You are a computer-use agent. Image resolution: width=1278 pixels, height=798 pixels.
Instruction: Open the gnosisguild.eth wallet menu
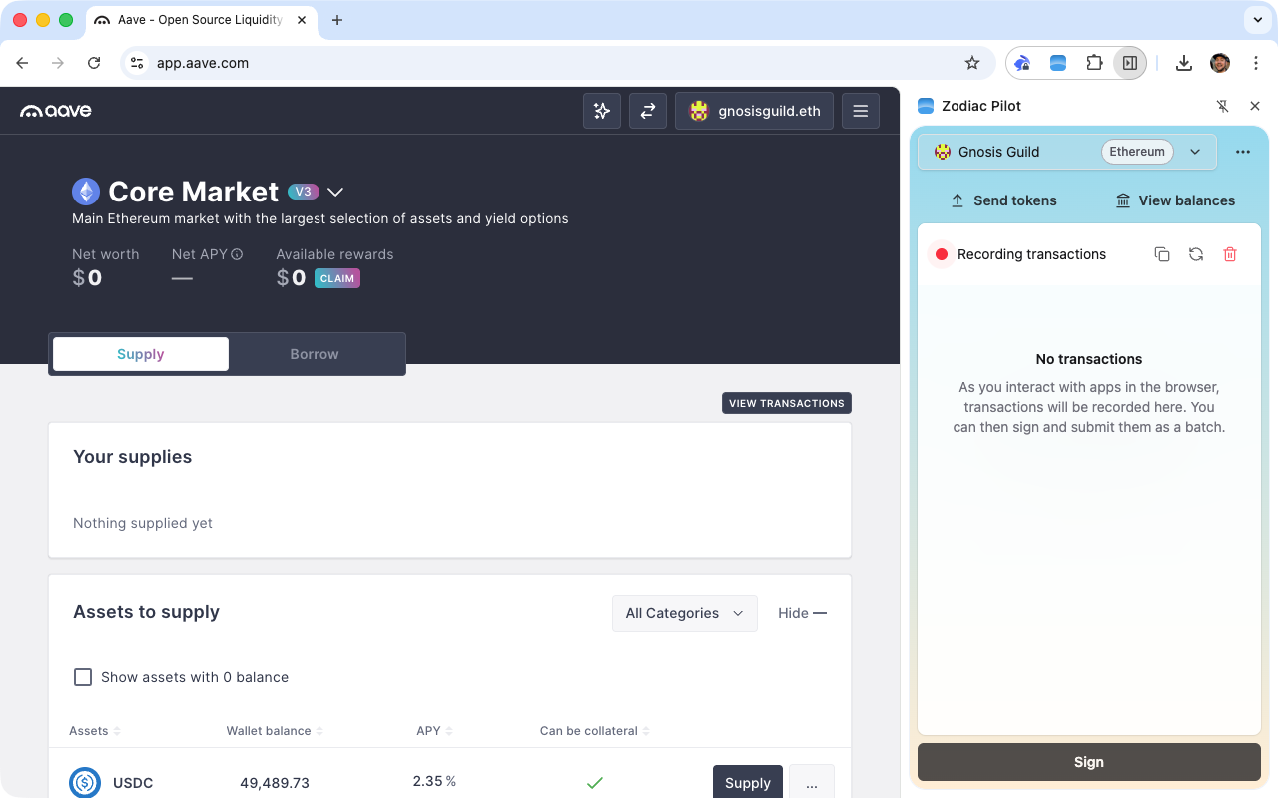[x=755, y=111]
